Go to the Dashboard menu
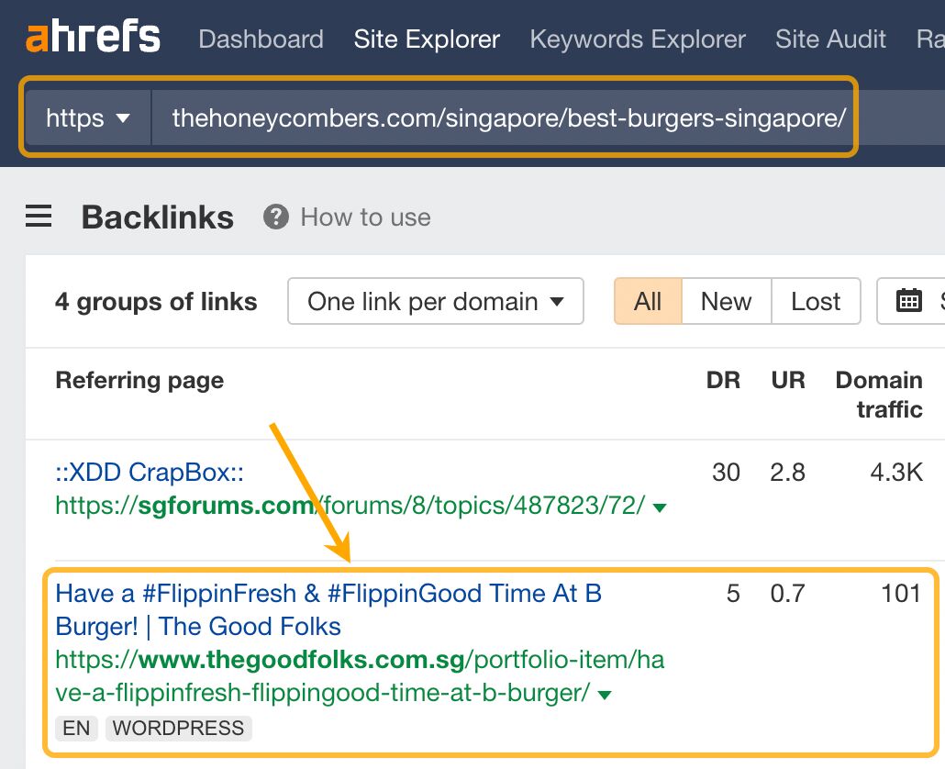The width and height of the screenshot is (945, 769). (x=261, y=39)
